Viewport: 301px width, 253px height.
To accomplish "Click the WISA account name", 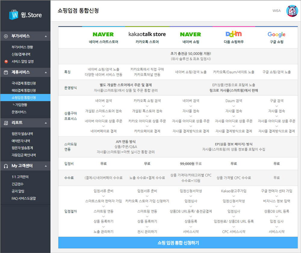I will coord(276,11).
